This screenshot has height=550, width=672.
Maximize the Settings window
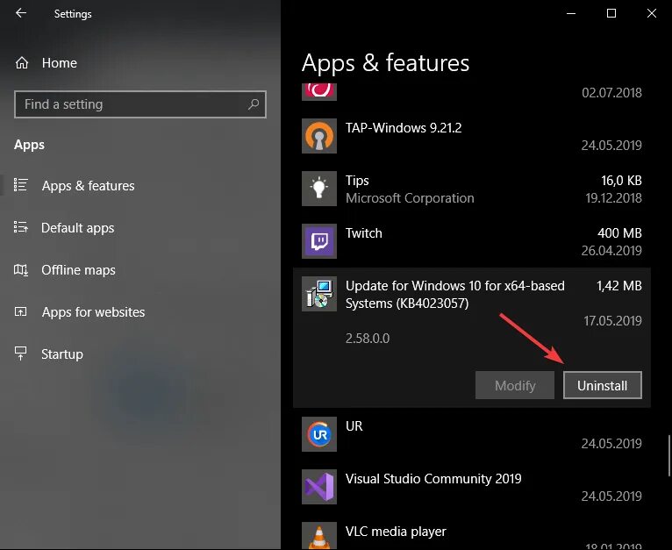tap(611, 13)
